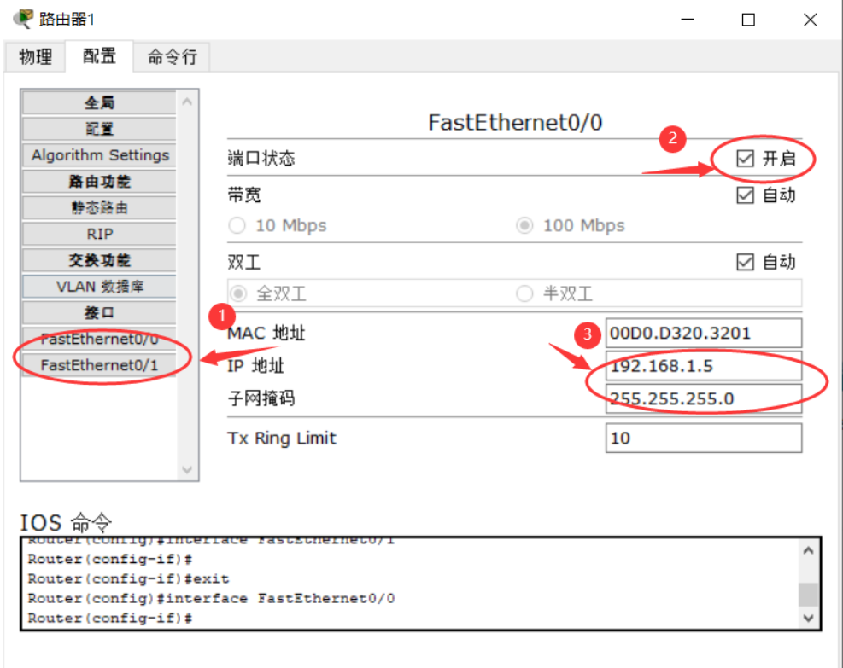This screenshot has width=843, height=668.
Task: Minimize the 路由器1 window
Action: (687, 20)
